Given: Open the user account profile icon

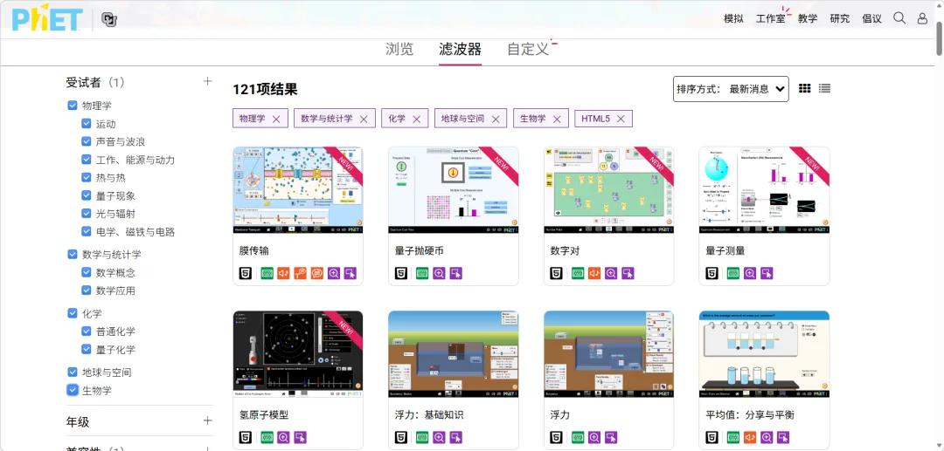Looking at the screenshot, I should (x=922, y=18).
